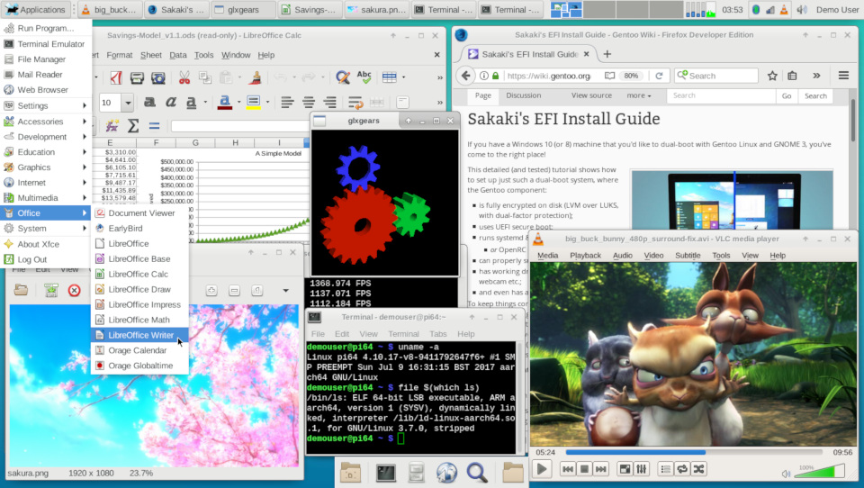Click the yellow background color swatch in Calc
Image resolution: width=864 pixels, height=488 pixels.
[x=254, y=102]
